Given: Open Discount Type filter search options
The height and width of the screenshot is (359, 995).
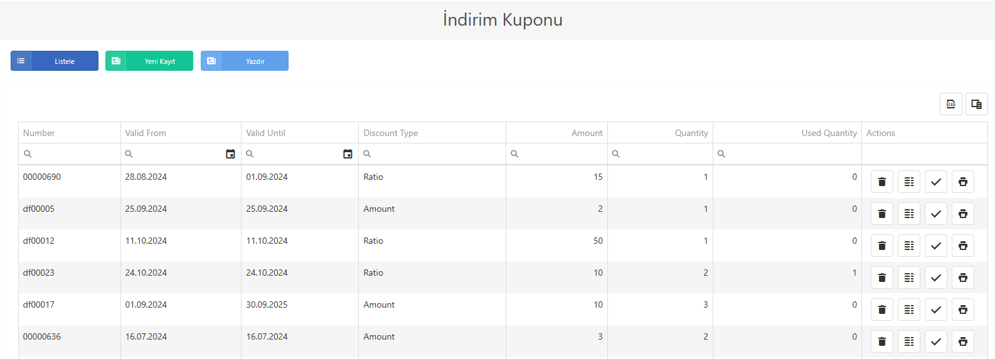Looking at the screenshot, I should (x=367, y=154).
